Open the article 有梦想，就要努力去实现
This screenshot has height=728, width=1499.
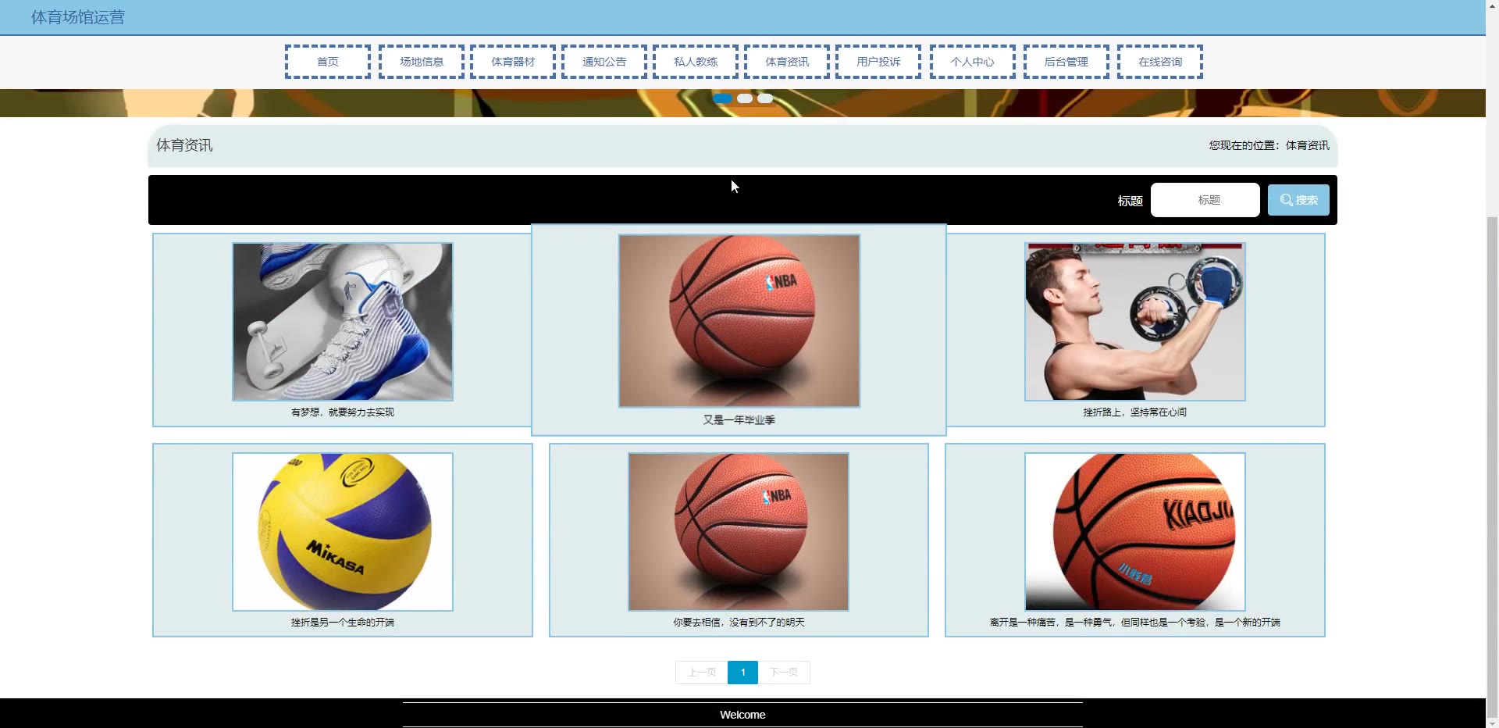point(343,412)
